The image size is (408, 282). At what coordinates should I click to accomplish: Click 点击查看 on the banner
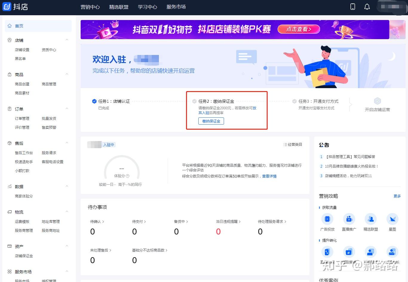pos(299,29)
